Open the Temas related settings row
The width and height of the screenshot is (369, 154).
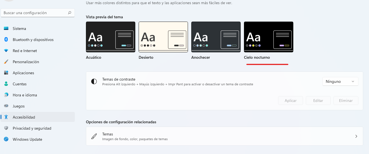pos(225,136)
